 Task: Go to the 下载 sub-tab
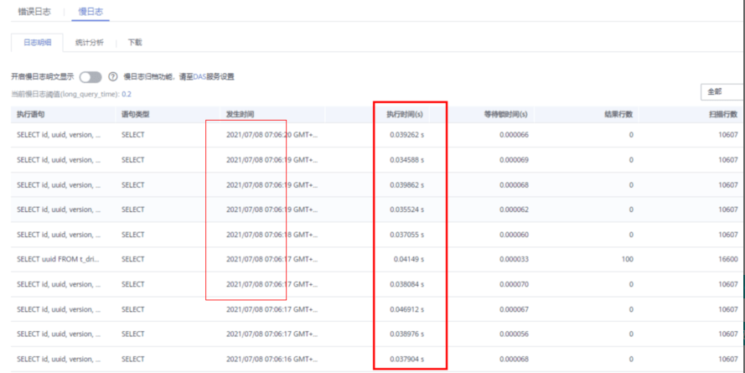(x=135, y=42)
